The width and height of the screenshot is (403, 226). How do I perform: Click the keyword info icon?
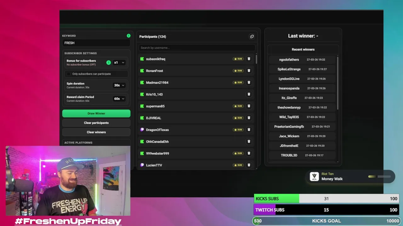pos(128,36)
